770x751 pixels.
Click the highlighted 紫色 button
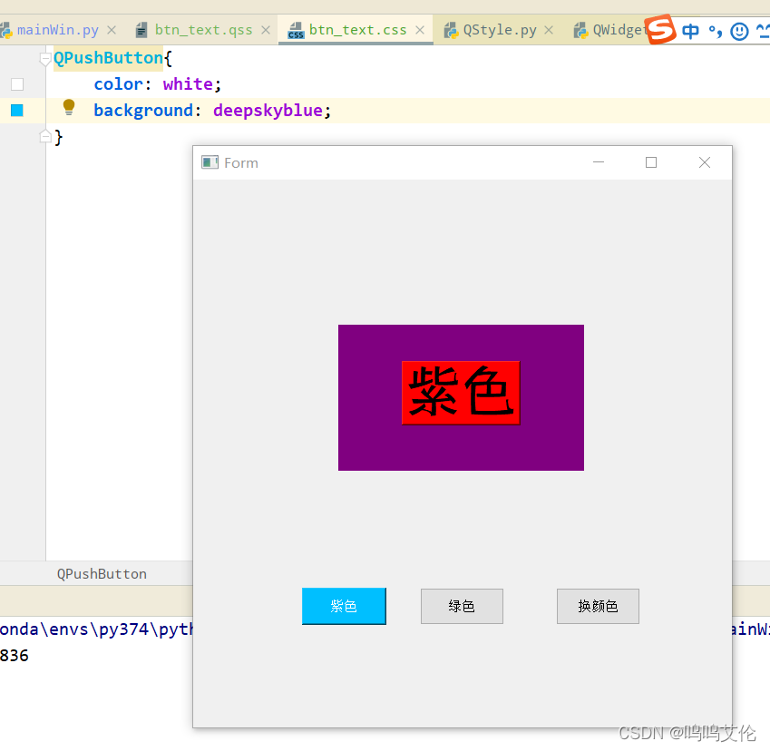click(344, 606)
